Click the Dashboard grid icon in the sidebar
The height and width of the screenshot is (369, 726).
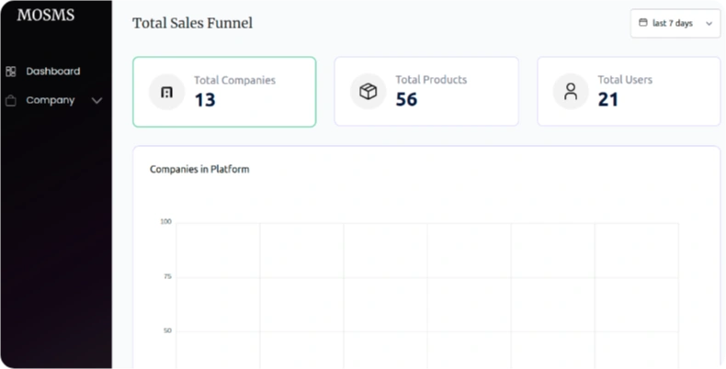pos(11,71)
